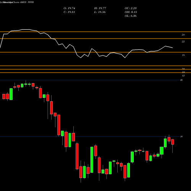Click the "18" axis label in upper indicator panel
This screenshot has width=191, height=191.
click(183, 55)
